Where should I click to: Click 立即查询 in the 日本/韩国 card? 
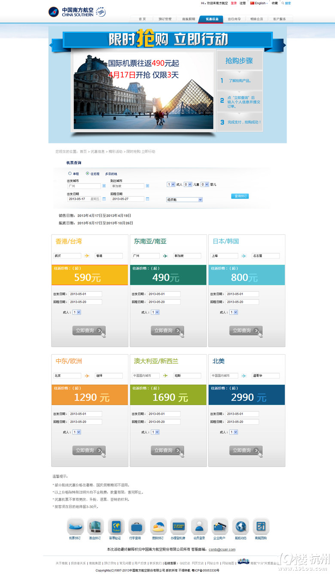coord(246,331)
